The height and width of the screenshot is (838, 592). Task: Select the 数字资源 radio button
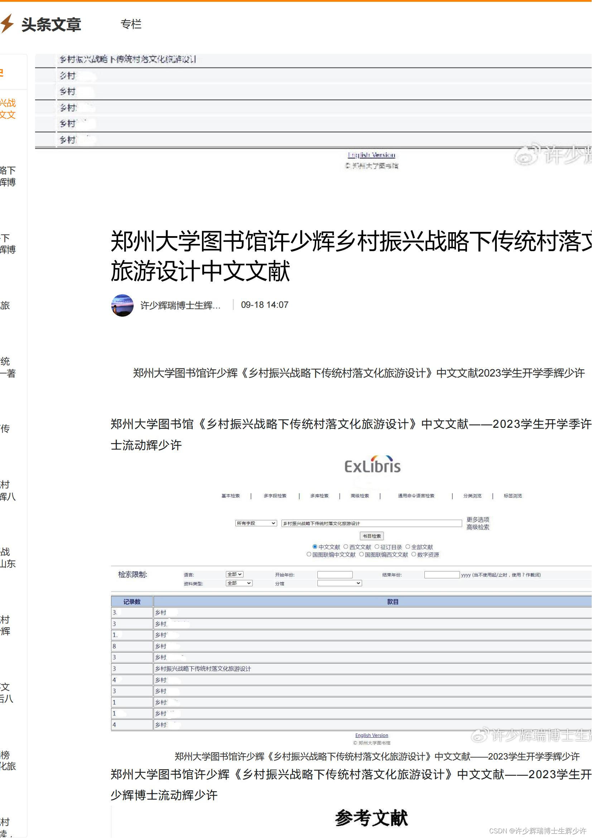pos(414,554)
